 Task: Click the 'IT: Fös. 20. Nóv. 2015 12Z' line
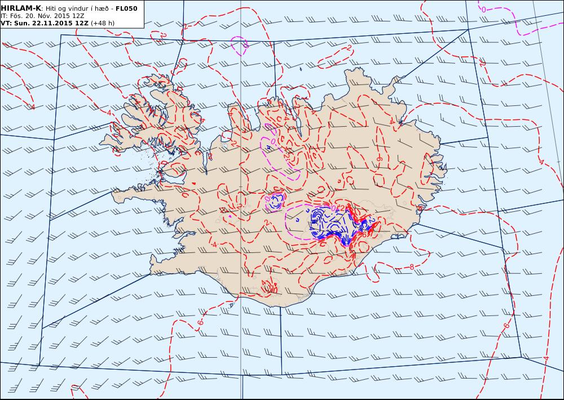pos(42,16)
